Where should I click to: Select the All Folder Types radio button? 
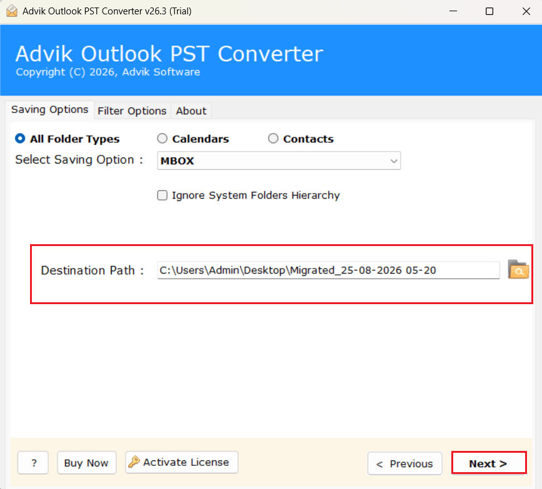point(20,139)
